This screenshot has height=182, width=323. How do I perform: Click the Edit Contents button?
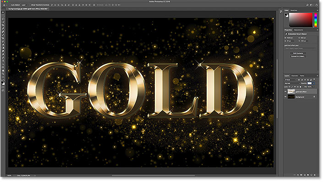tap(298, 53)
